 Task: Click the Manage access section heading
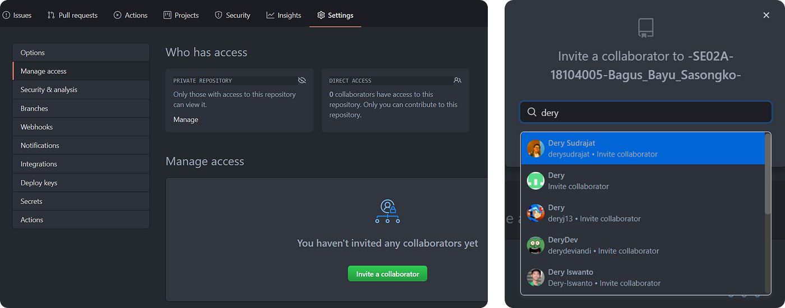coord(205,162)
